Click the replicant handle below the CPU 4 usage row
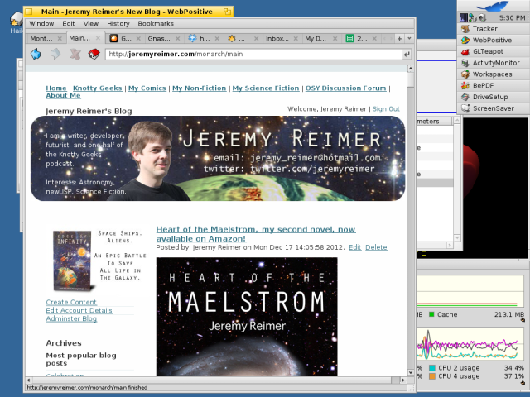 [523, 382]
